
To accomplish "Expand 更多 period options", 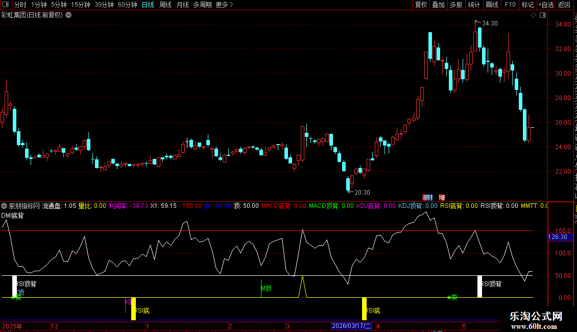I will [224, 5].
